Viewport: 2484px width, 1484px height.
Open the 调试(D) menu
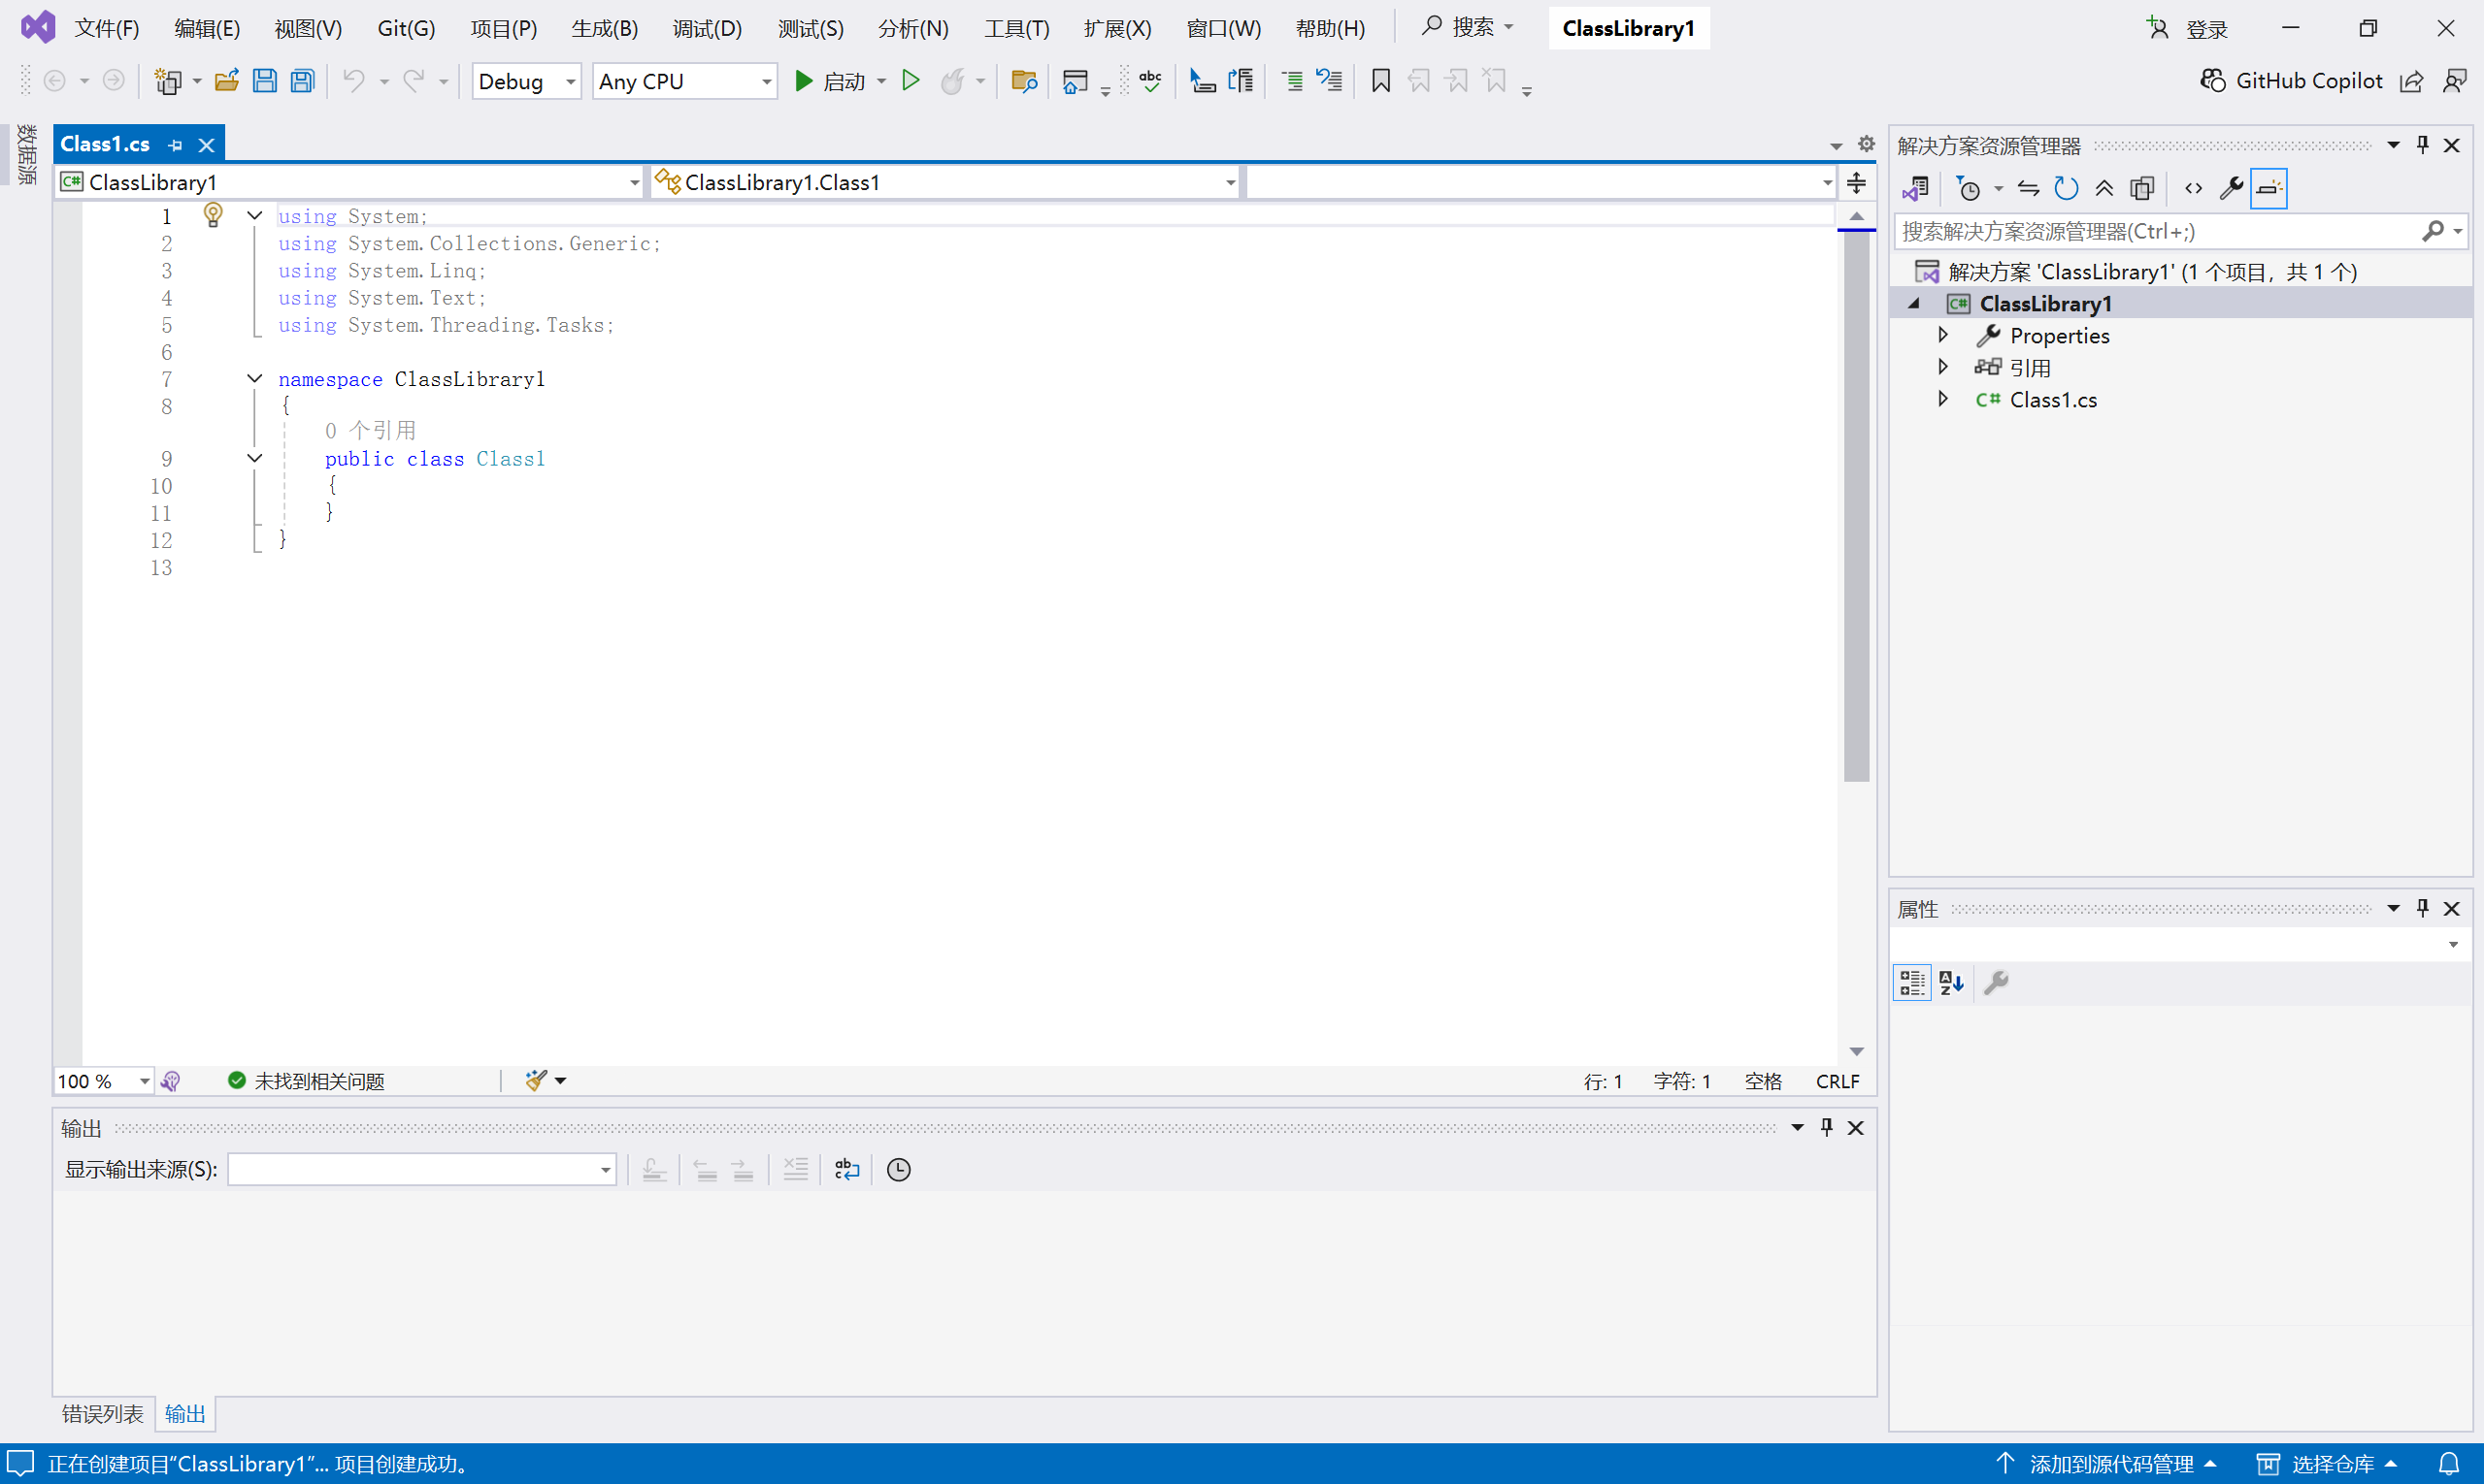pos(708,28)
